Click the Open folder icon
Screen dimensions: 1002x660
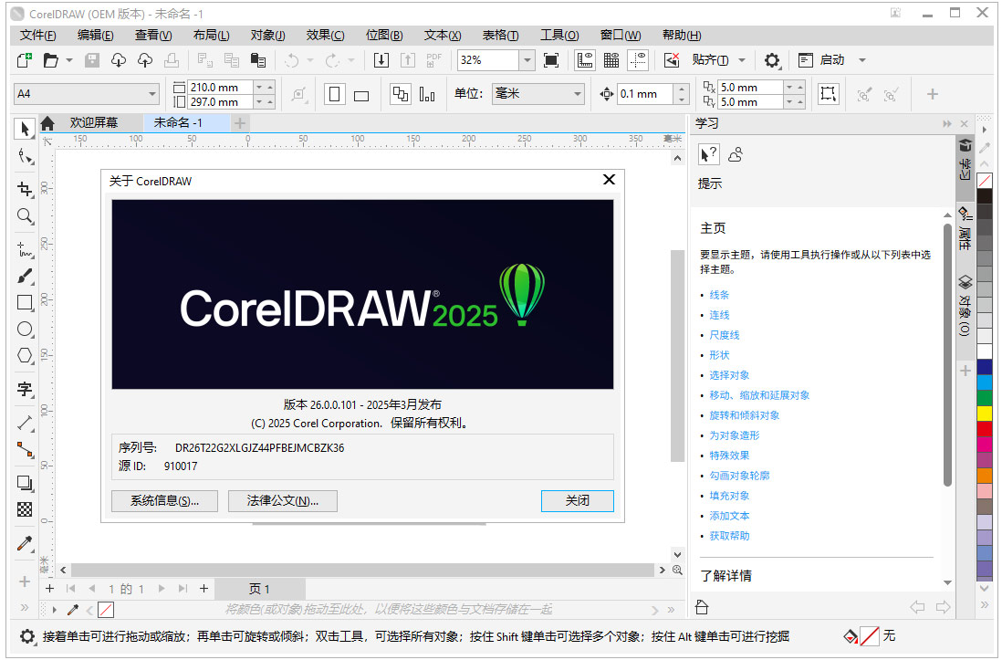pyautogui.click(x=50, y=60)
